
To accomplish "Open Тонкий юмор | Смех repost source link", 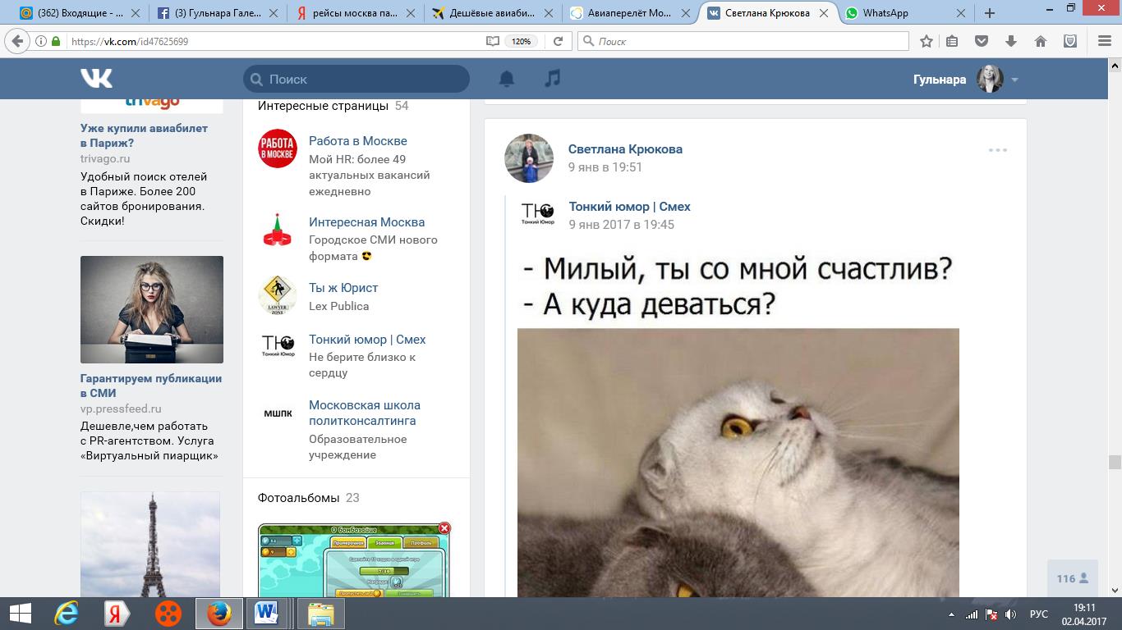I will pyautogui.click(x=630, y=207).
